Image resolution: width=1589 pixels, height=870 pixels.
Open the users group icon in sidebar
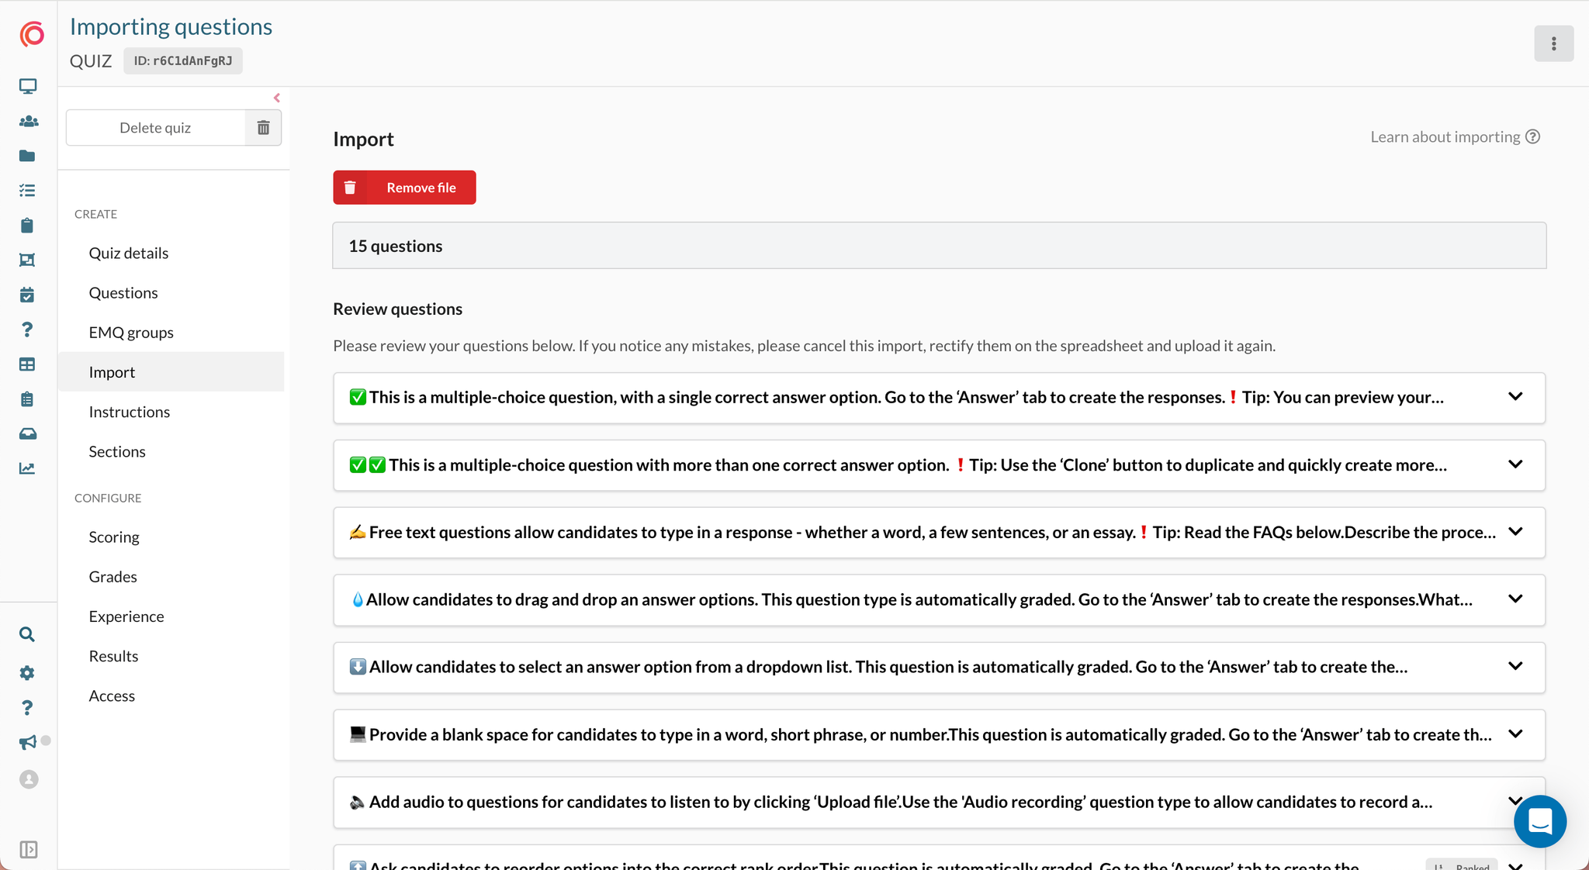tap(28, 121)
